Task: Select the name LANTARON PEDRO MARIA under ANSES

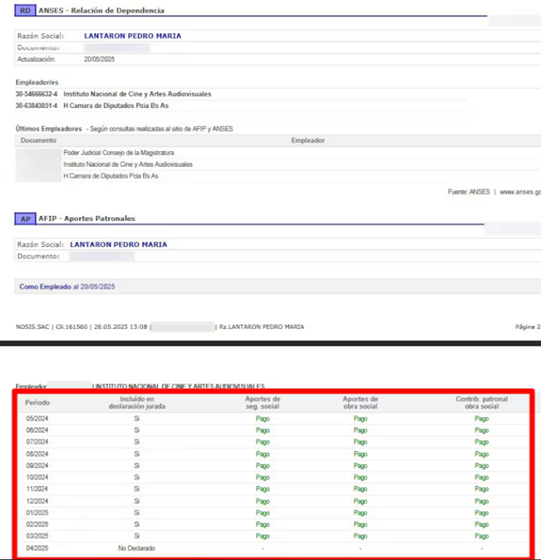Action: (x=133, y=36)
